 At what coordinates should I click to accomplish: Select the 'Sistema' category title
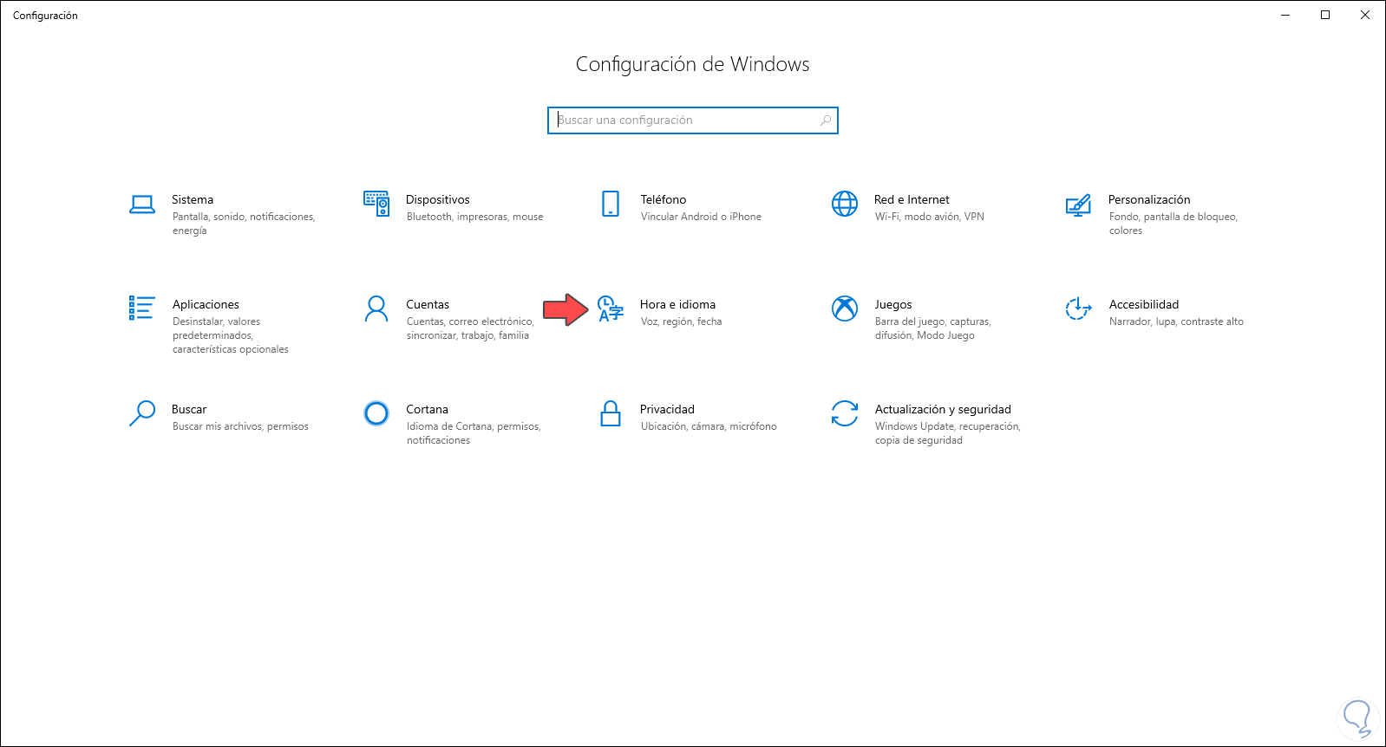tap(193, 199)
